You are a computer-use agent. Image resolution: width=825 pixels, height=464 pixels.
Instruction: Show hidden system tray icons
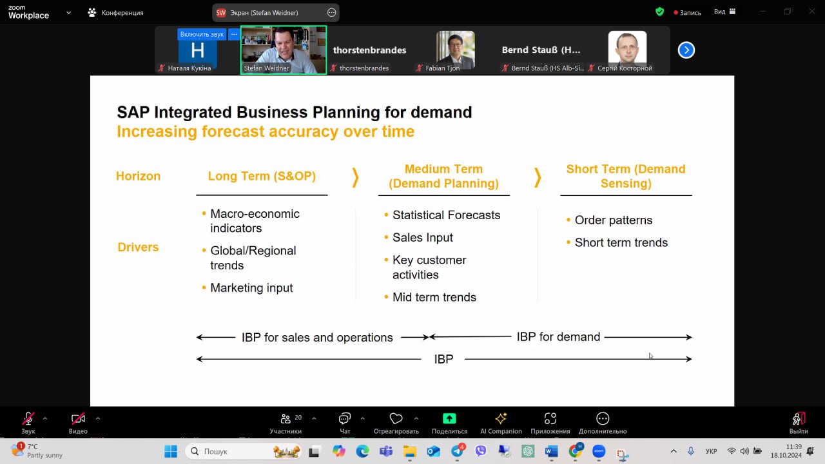[674, 451]
